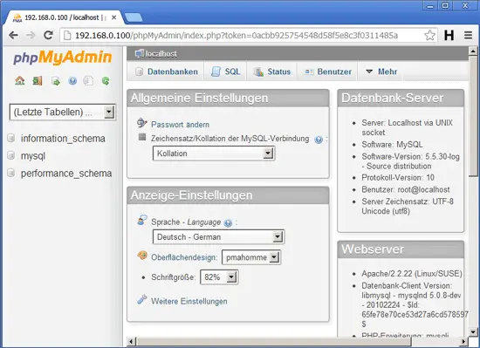
Task: Reload navigation with green refresh icon
Action: click(x=106, y=81)
